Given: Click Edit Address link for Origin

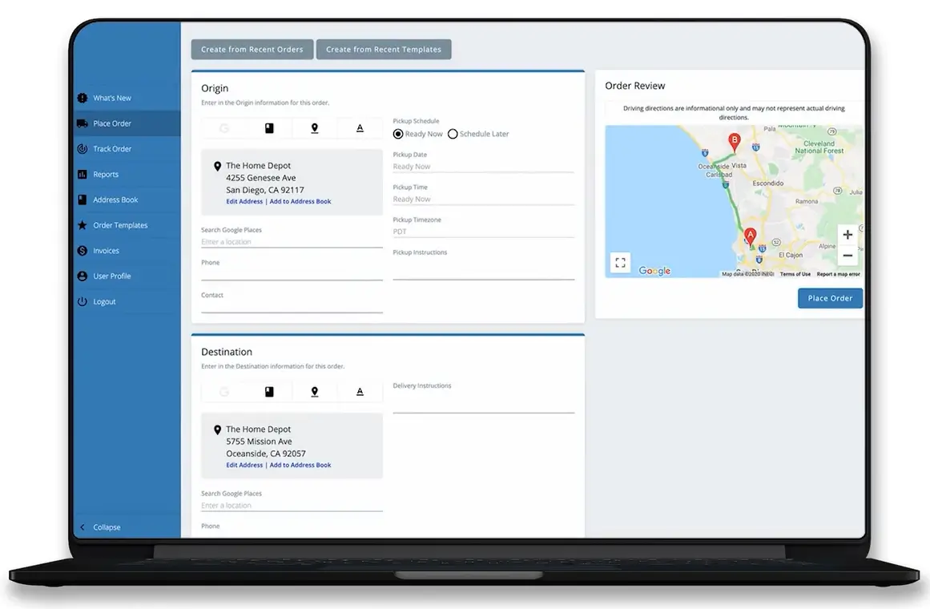Looking at the screenshot, I should click(244, 202).
